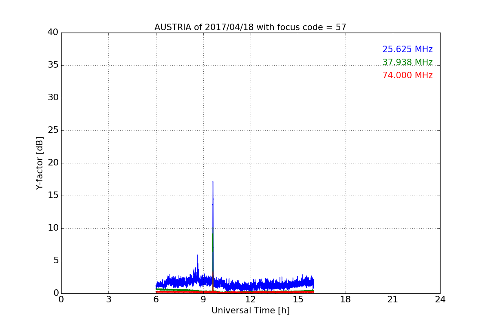This screenshot has height=326, width=489.
Task: Click the y-axis tick label 40
Action: (x=53, y=33)
